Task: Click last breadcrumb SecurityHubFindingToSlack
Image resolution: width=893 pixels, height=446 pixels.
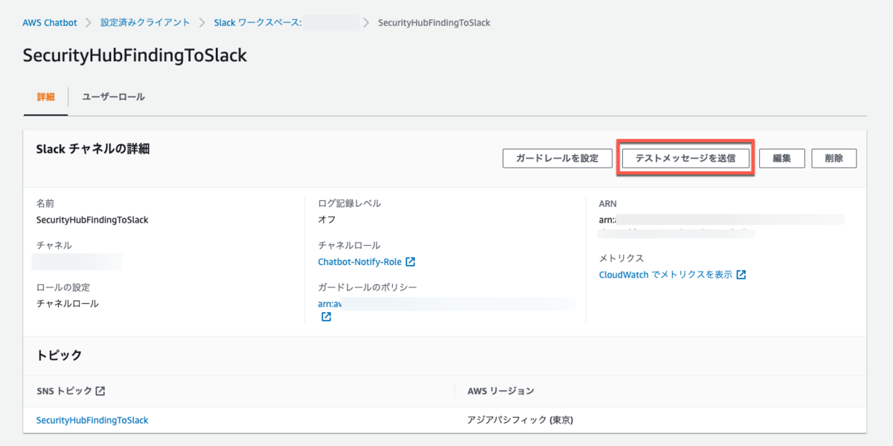Action: pyautogui.click(x=434, y=22)
